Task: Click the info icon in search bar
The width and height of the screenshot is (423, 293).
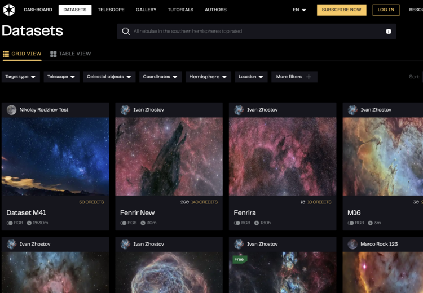Action: tap(389, 31)
